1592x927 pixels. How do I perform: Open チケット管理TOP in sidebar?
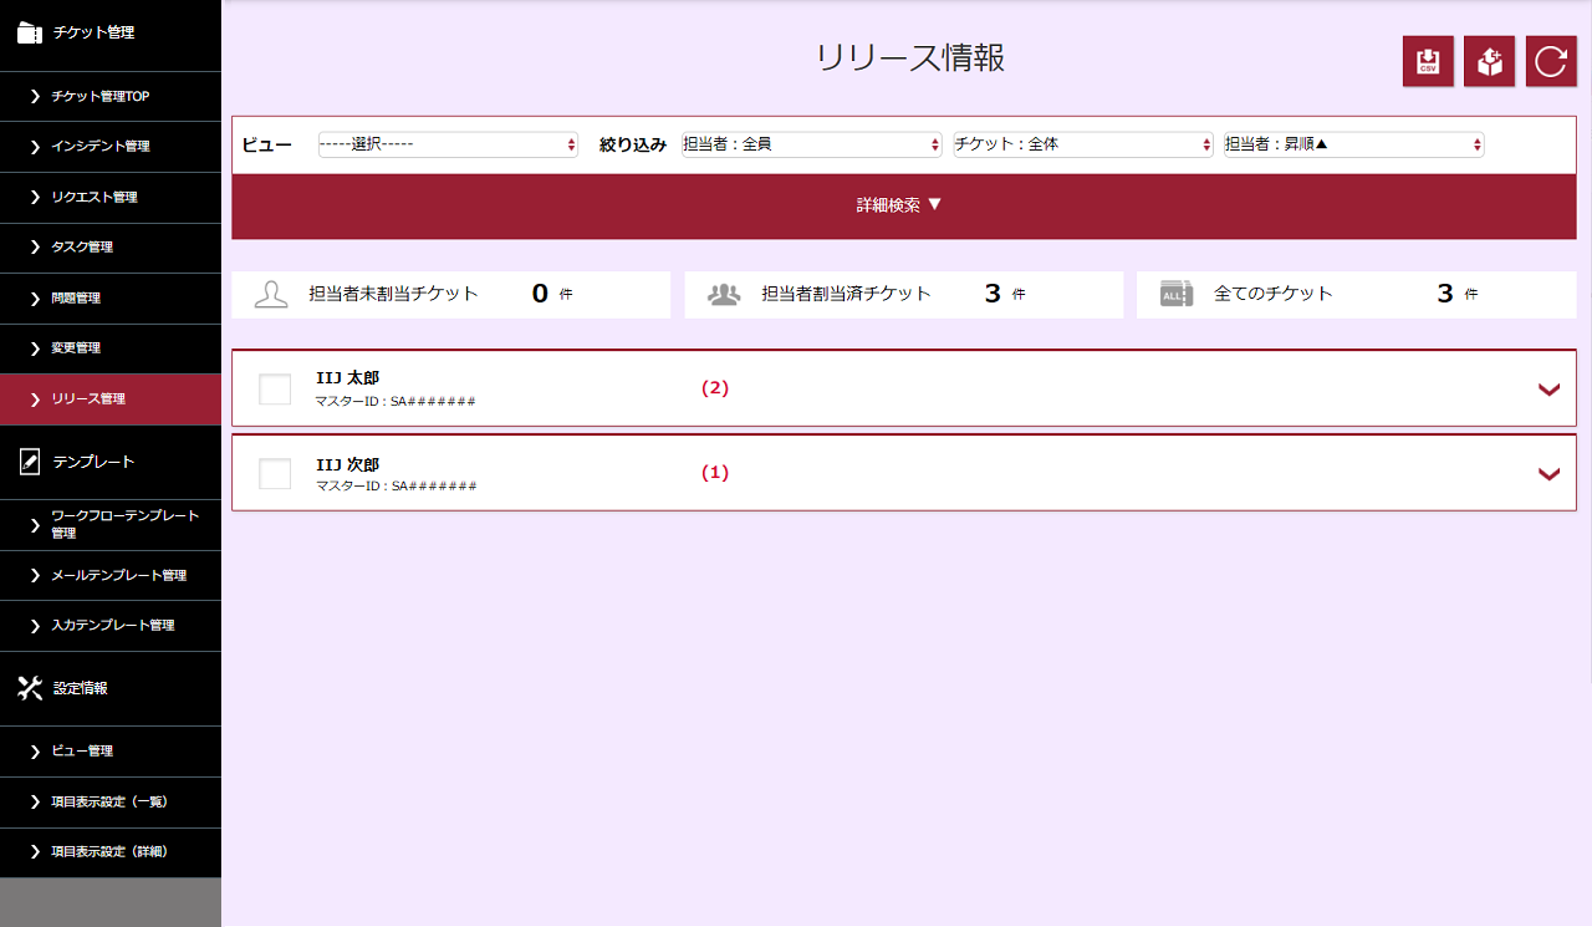(111, 96)
